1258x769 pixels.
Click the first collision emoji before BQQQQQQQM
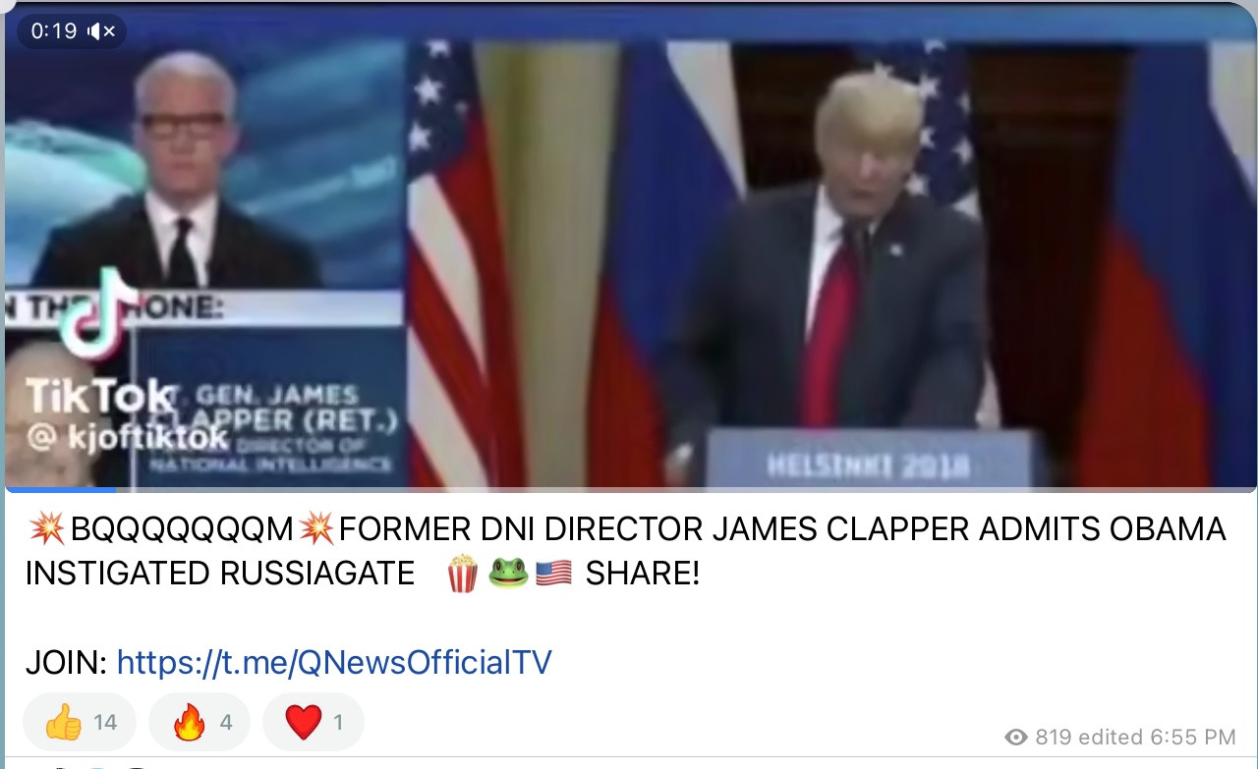point(46,529)
